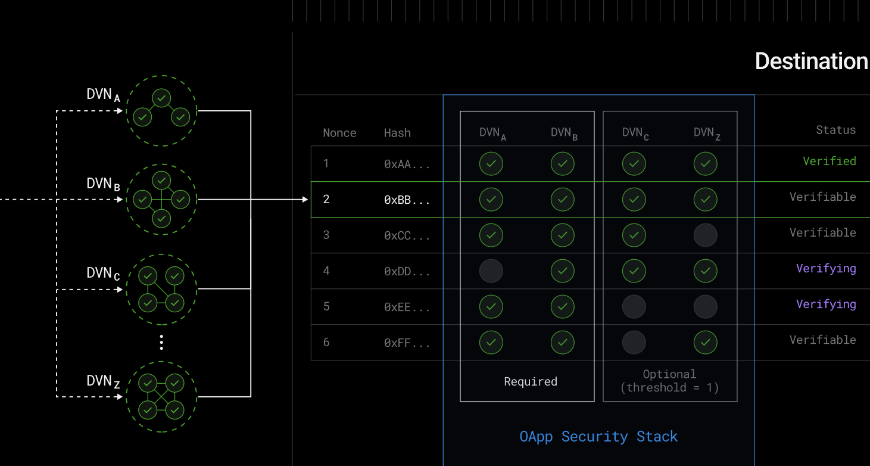Click the Nonce column header
This screenshot has width=870, height=466.
pos(339,133)
